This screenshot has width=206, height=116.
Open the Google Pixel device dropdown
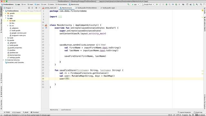147,4
